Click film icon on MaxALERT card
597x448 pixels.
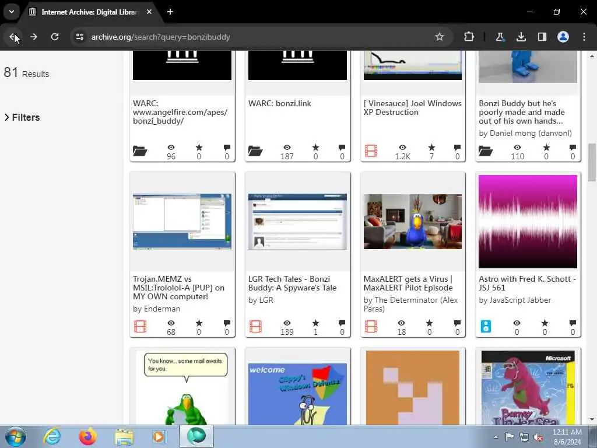[371, 327]
